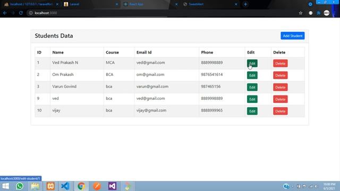Delete the Ved Prakash N row
Viewport: 340px width, 191px height.
tap(280, 64)
